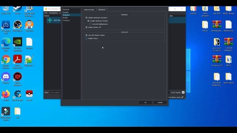This screenshot has height=133, width=237.
Task: Cancel the configuration dialog
Action: coord(160,102)
